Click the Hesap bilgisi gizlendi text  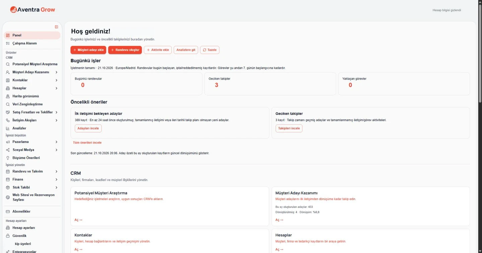[x=447, y=10]
